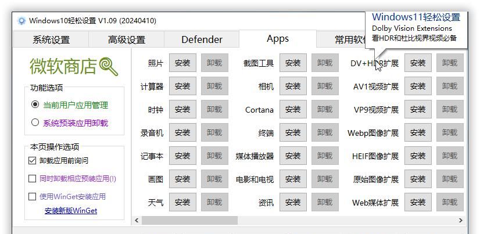Uninstall the 照片 app

214,63
